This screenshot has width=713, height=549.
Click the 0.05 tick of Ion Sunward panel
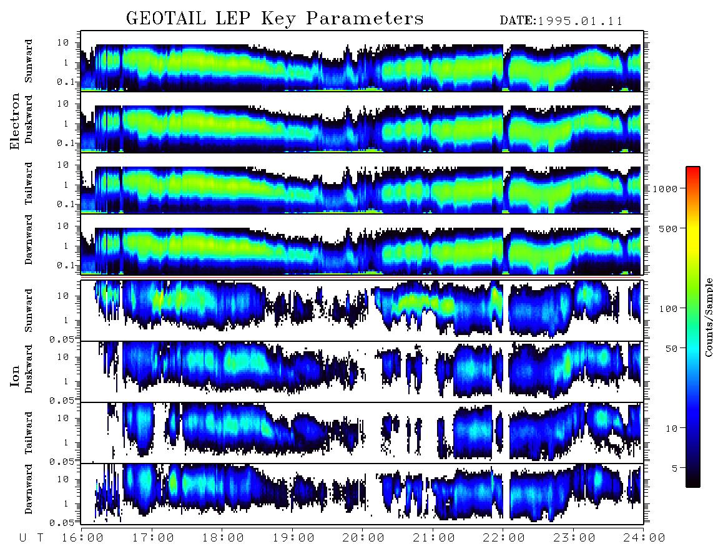(61, 339)
